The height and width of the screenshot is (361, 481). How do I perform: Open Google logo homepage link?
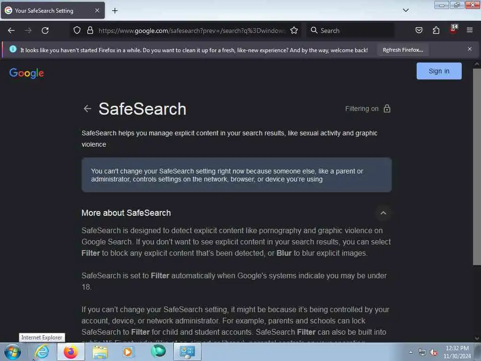click(x=27, y=73)
